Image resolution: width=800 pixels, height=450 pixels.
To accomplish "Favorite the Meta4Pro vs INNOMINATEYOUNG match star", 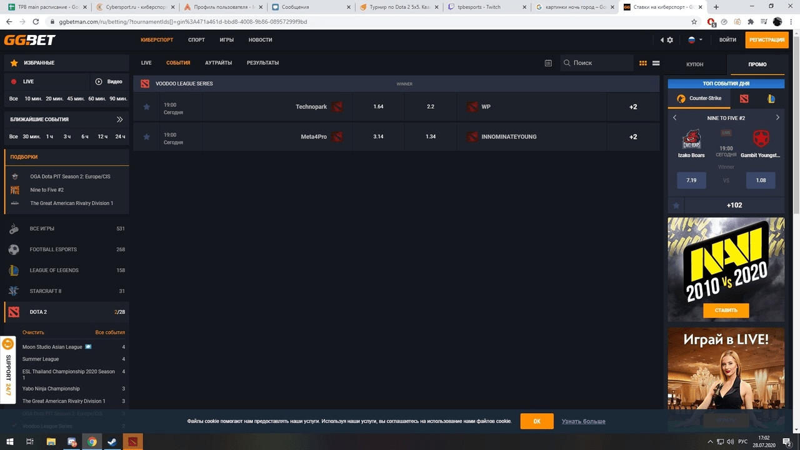I will pos(147,137).
